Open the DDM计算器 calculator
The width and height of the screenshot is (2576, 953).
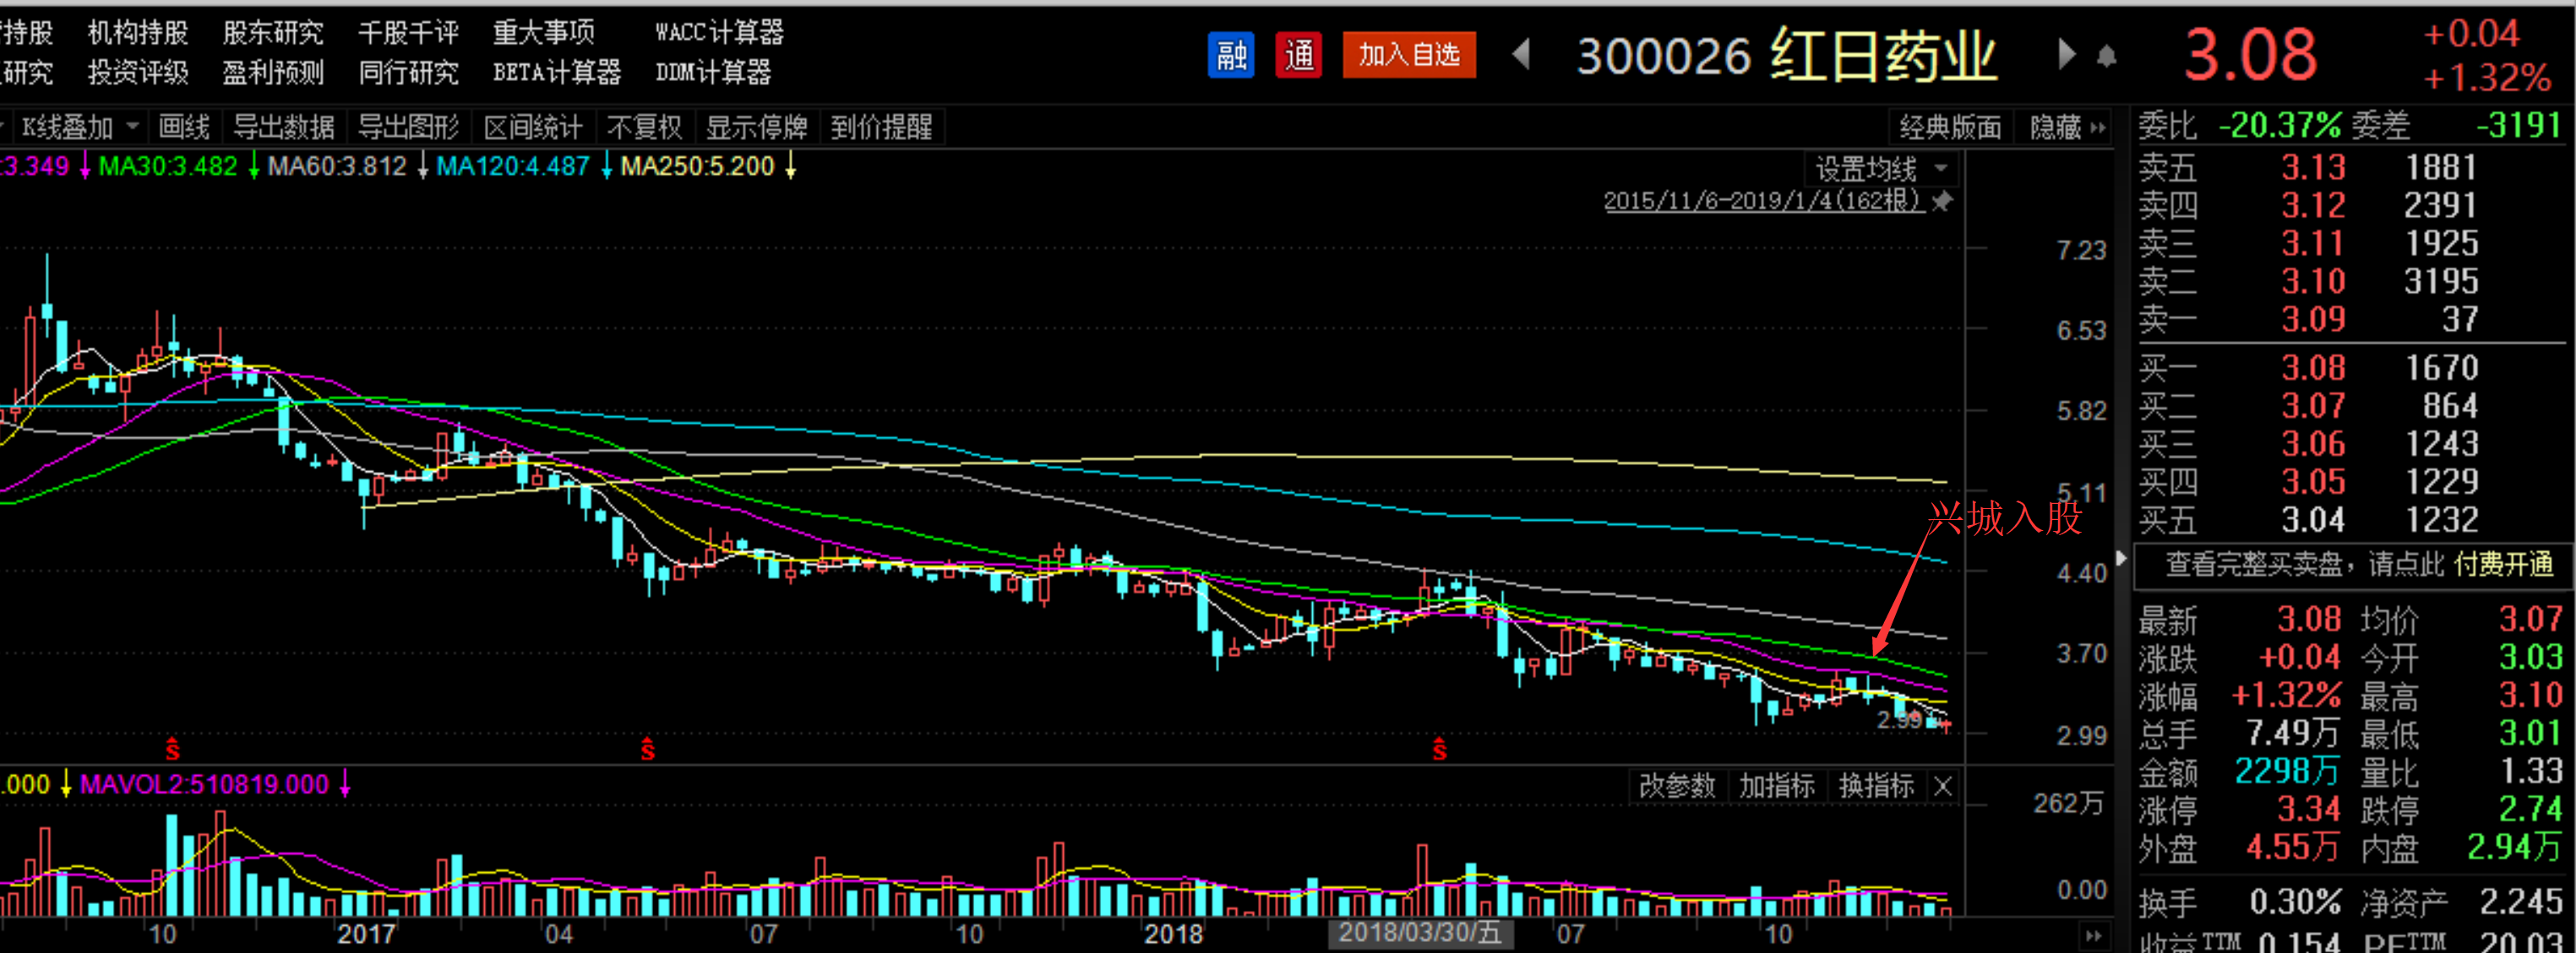pyautogui.click(x=713, y=73)
